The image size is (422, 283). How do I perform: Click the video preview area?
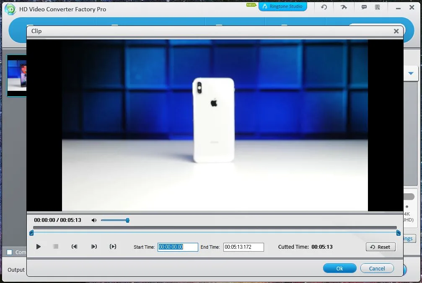click(x=215, y=125)
